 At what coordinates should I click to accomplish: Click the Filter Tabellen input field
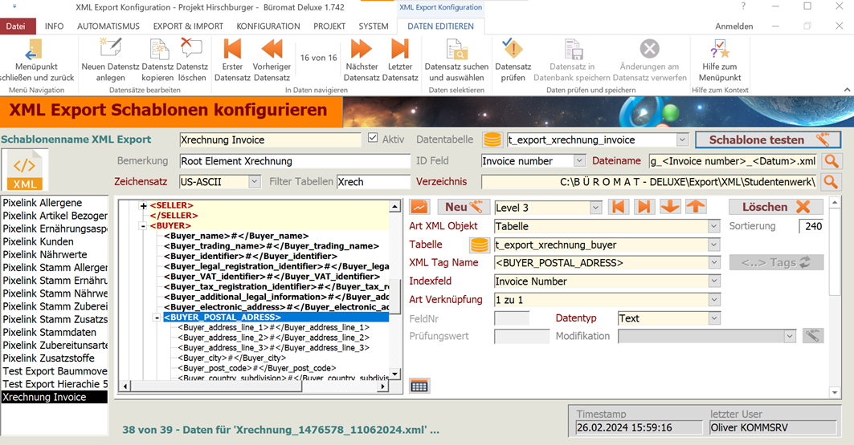click(x=373, y=182)
